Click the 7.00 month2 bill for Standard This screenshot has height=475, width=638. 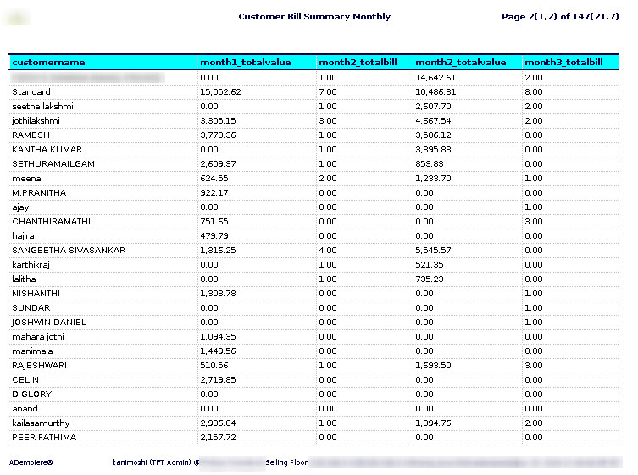pyautogui.click(x=328, y=92)
